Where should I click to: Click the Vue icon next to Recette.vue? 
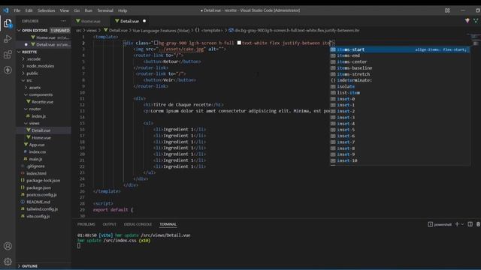29,102
